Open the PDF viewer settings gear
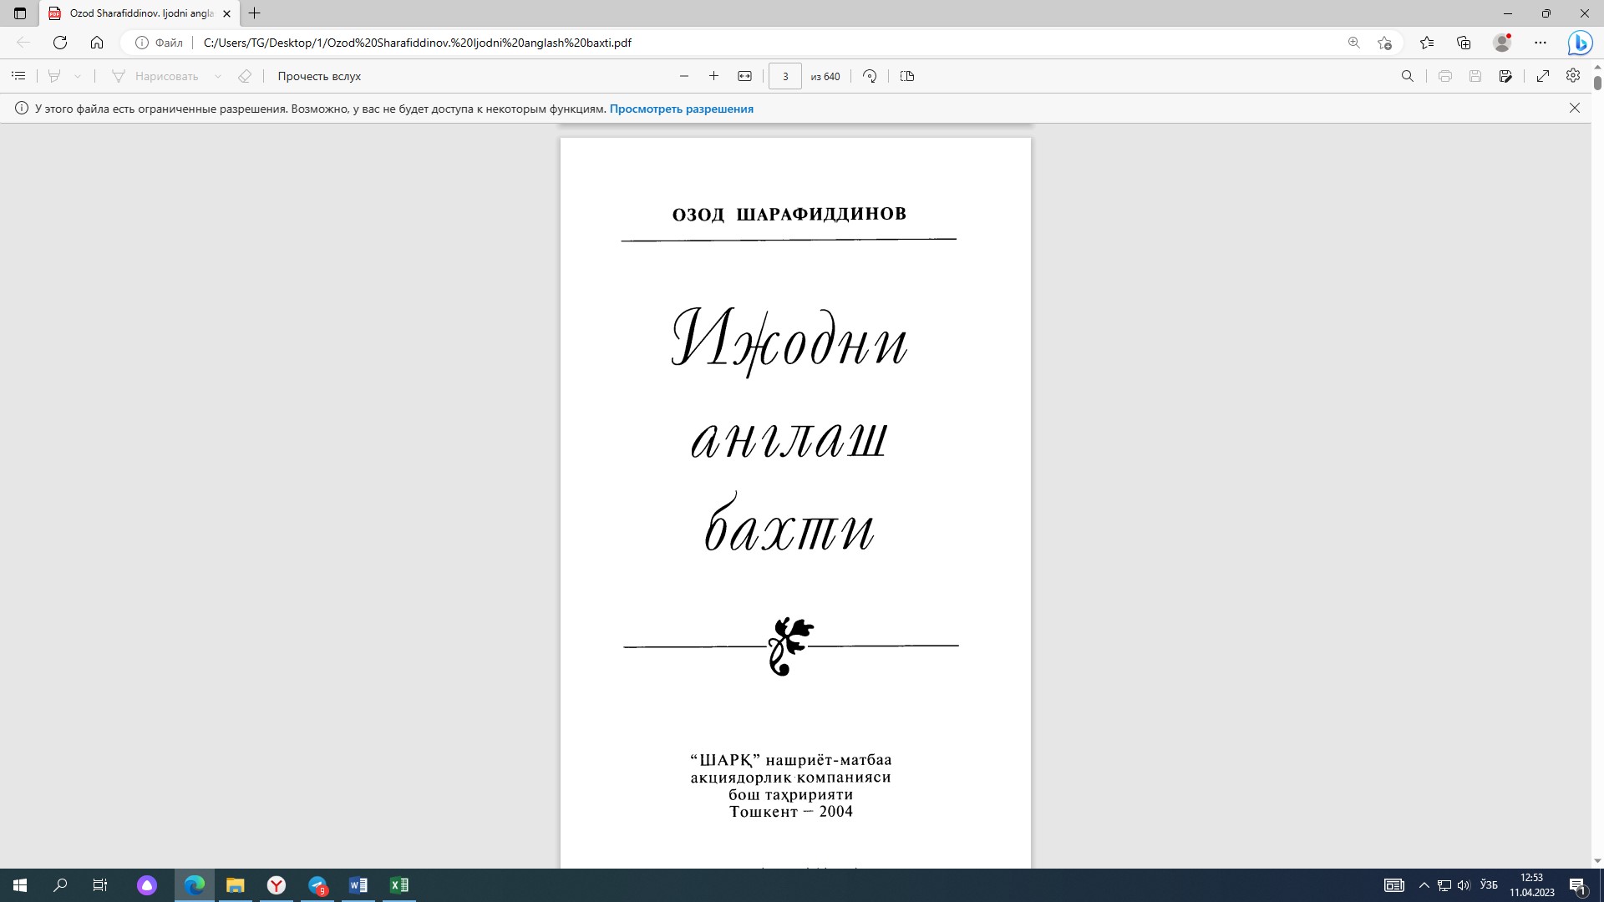 [x=1573, y=76]
